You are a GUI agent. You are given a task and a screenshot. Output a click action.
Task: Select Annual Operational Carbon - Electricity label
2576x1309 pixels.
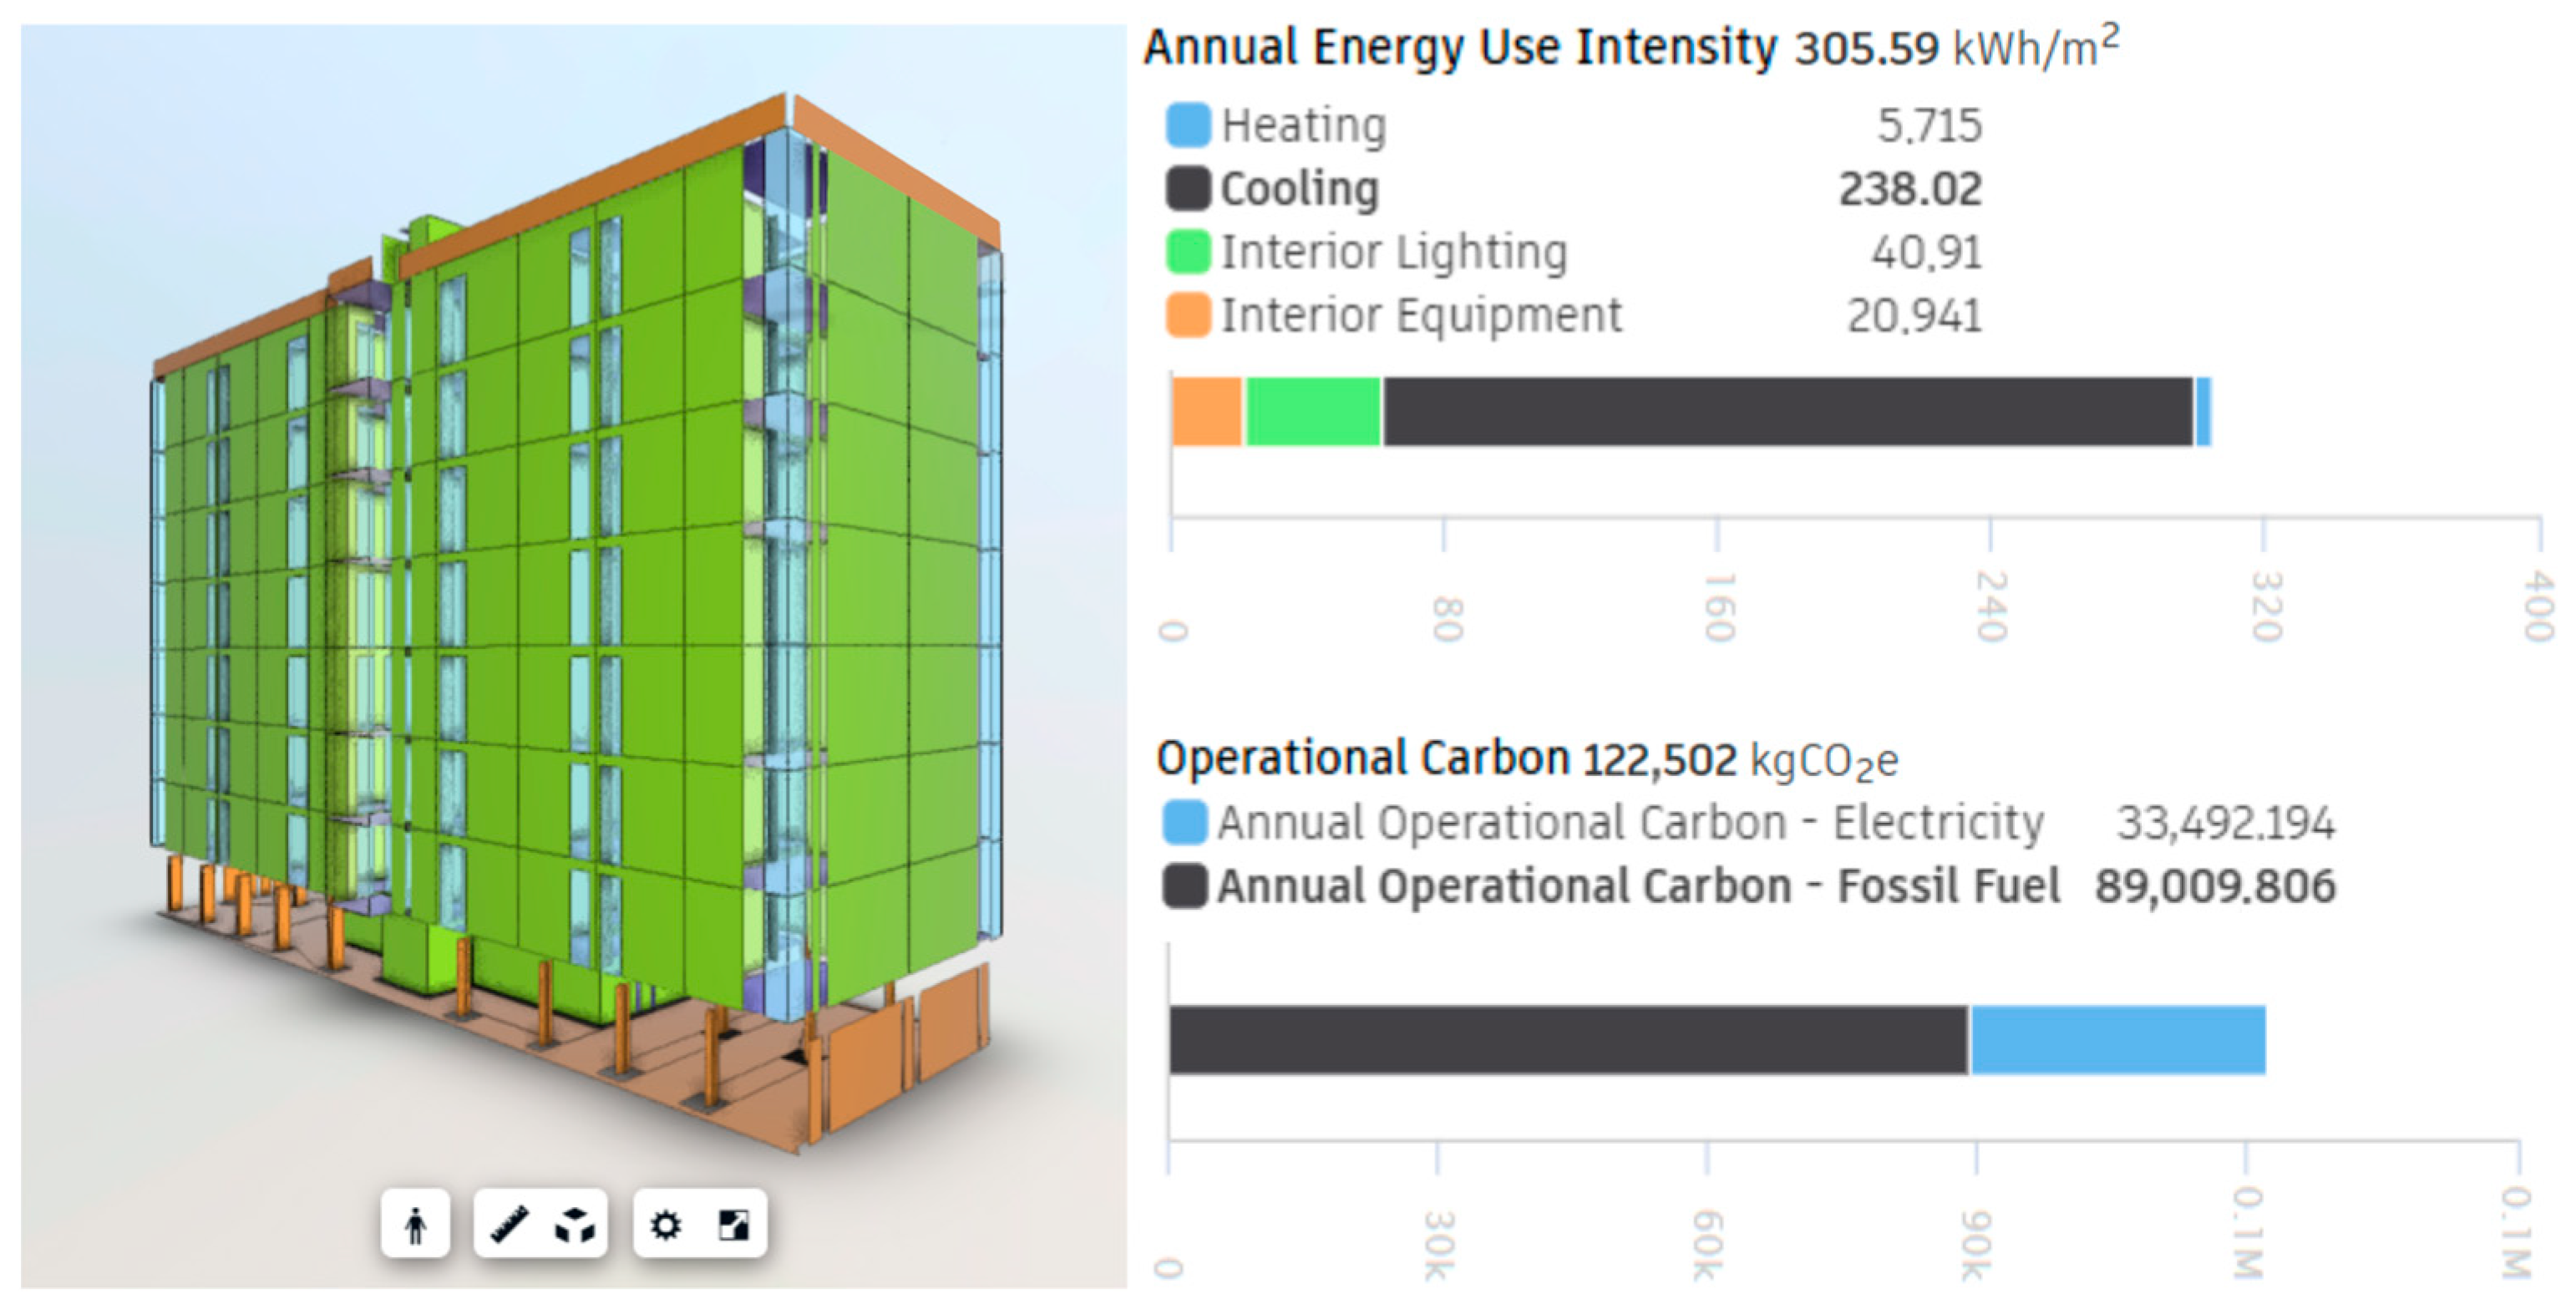pyautogui.click(x=1631, y=823)
